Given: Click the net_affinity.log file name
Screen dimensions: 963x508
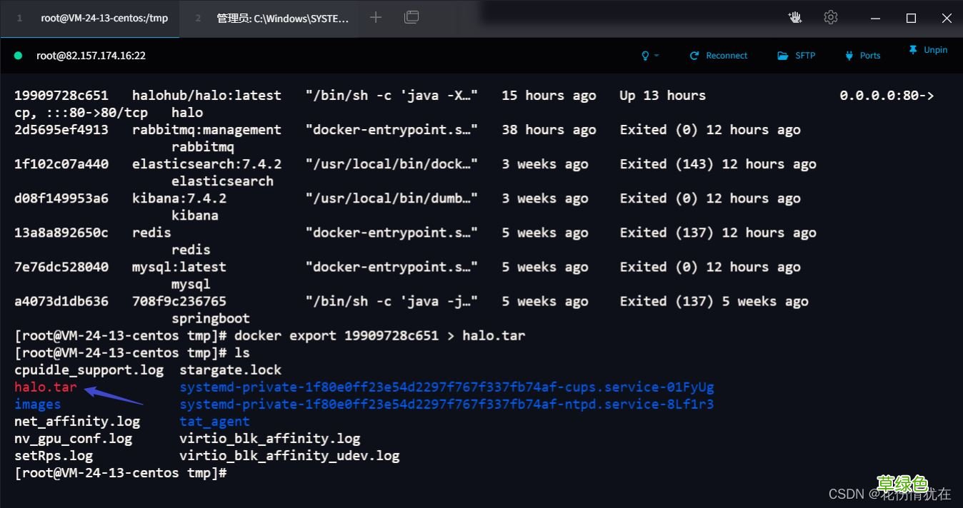Looking at the screenshot, I should pyautogui.click(x=77, y=421).
